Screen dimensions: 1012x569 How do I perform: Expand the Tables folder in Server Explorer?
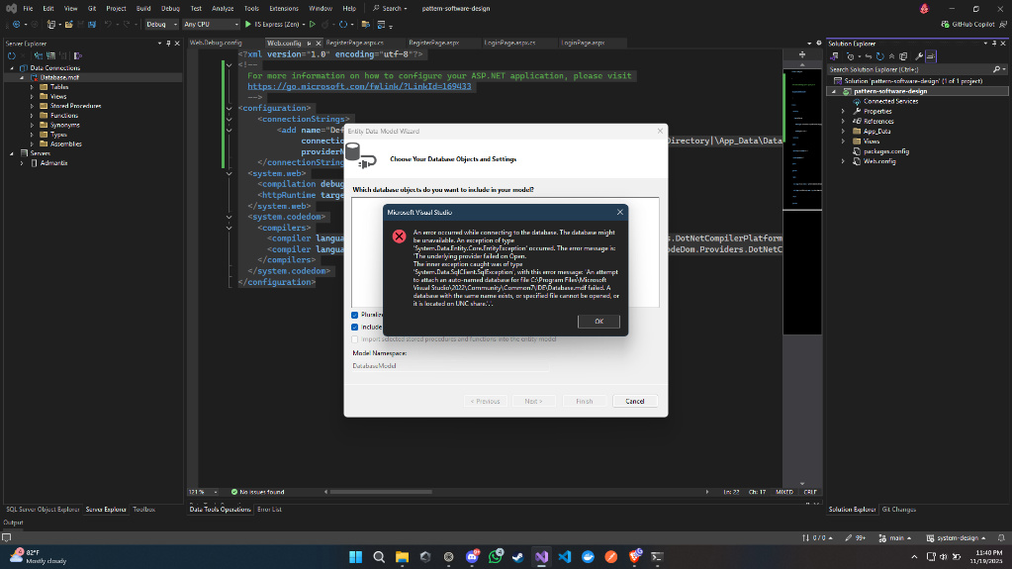pos(33,86)
